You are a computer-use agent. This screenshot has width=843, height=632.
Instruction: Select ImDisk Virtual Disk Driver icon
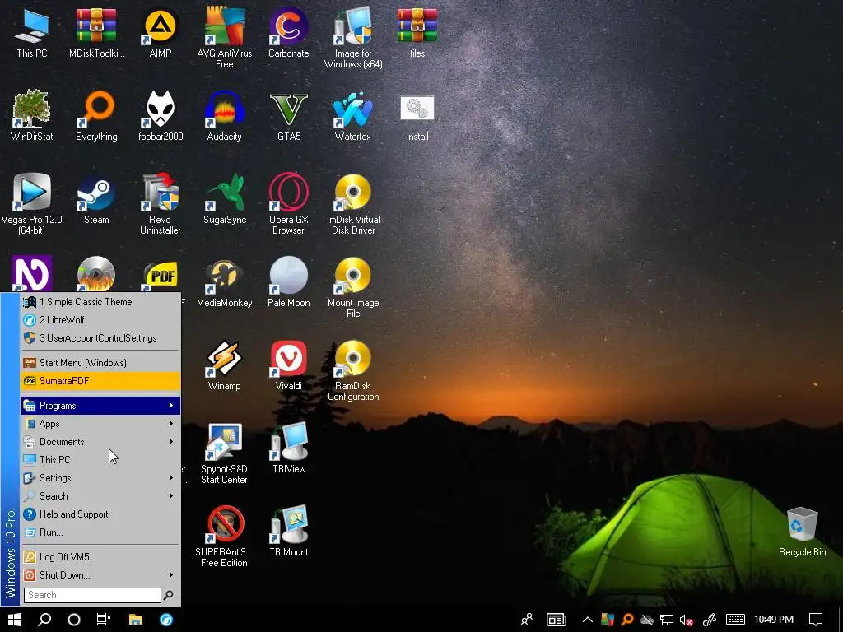point(353,204)
